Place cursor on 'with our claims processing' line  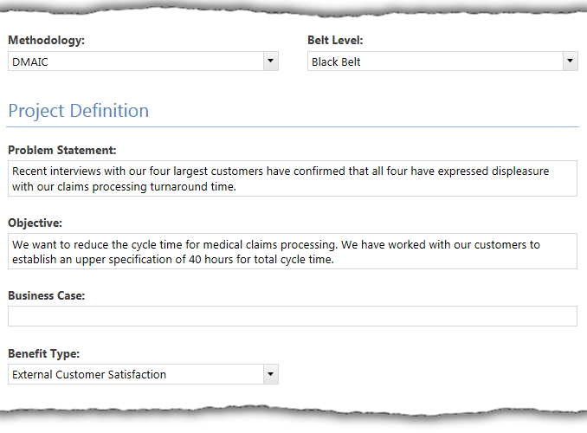click(124, 186)
